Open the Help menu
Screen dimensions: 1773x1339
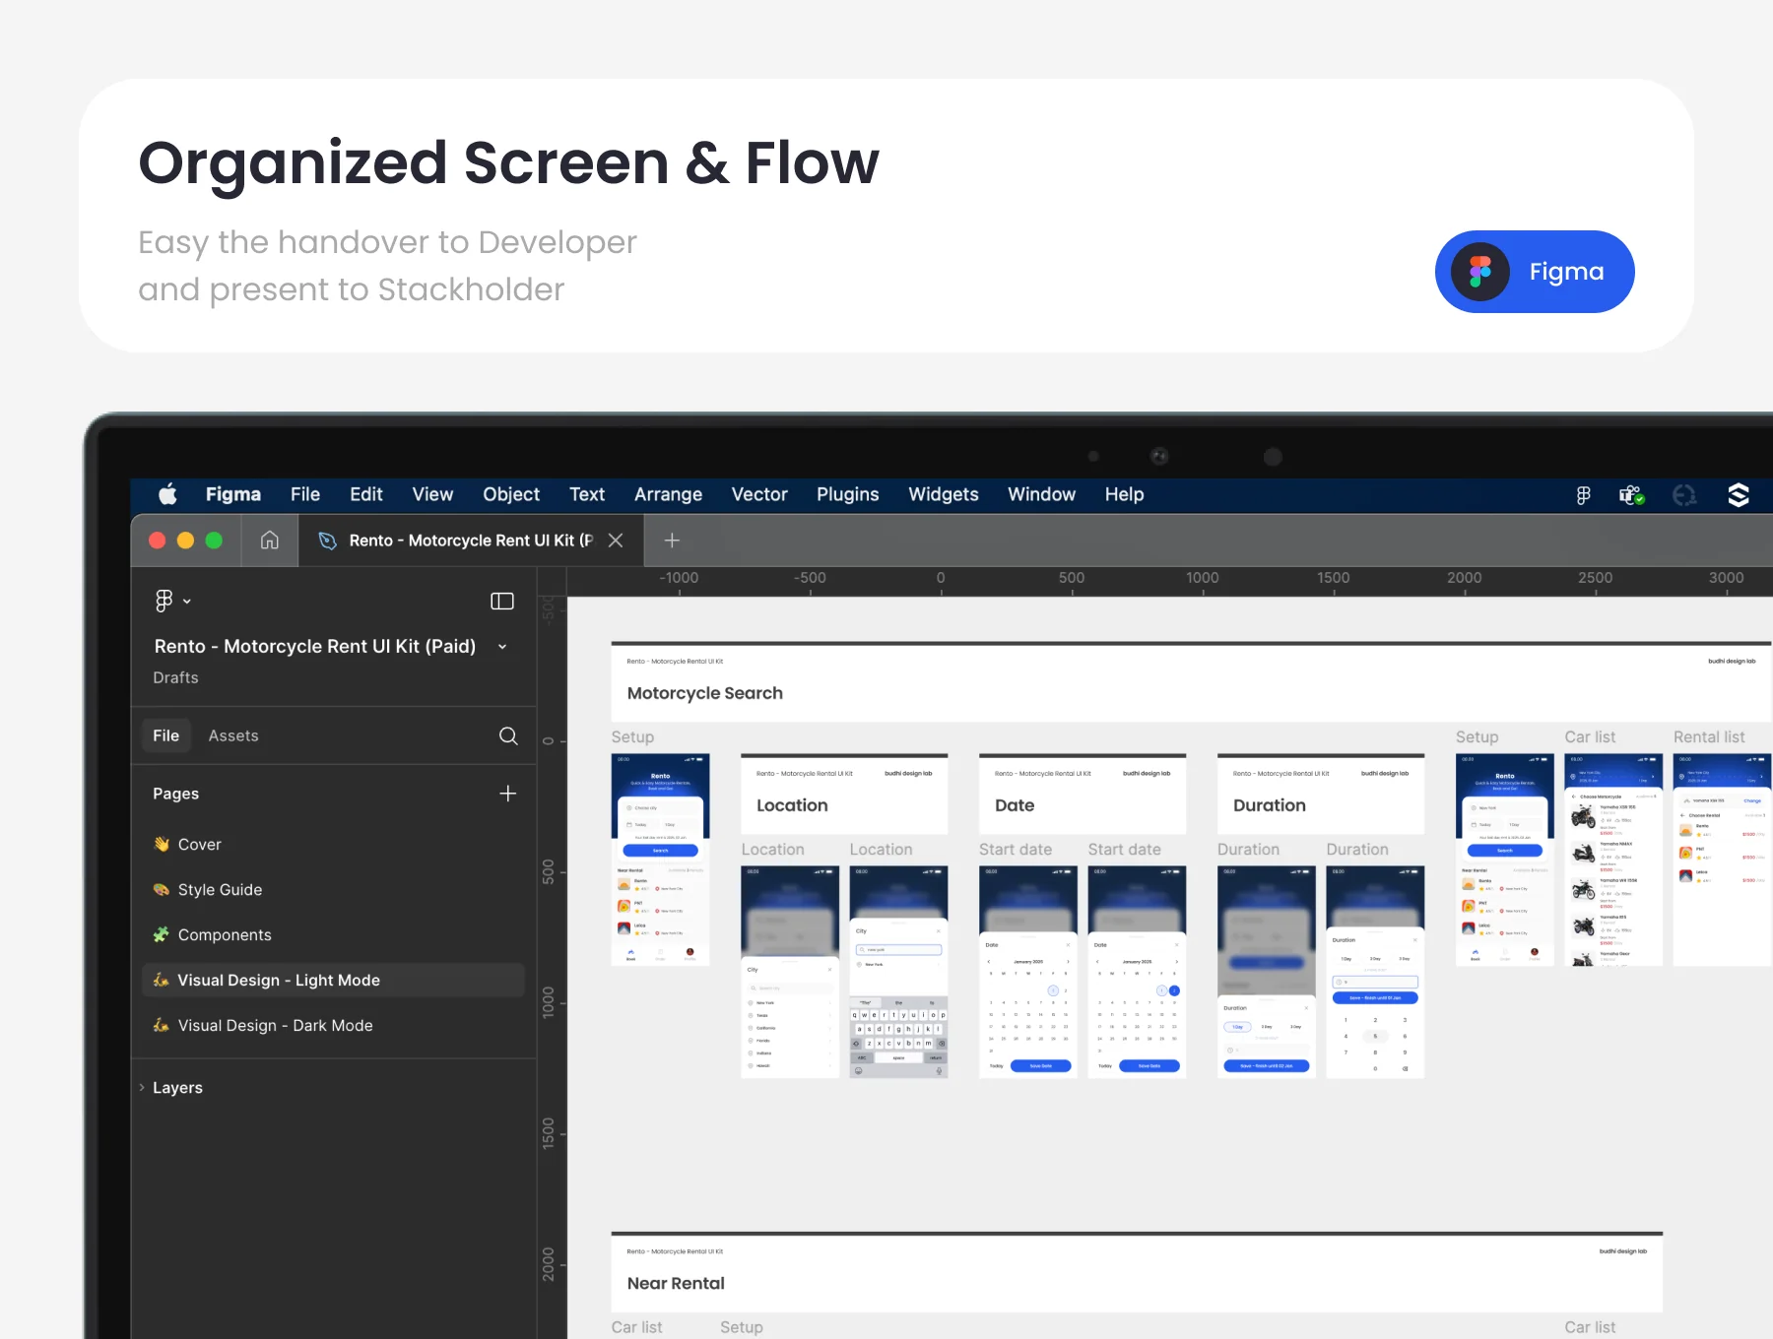[1124, 494]
